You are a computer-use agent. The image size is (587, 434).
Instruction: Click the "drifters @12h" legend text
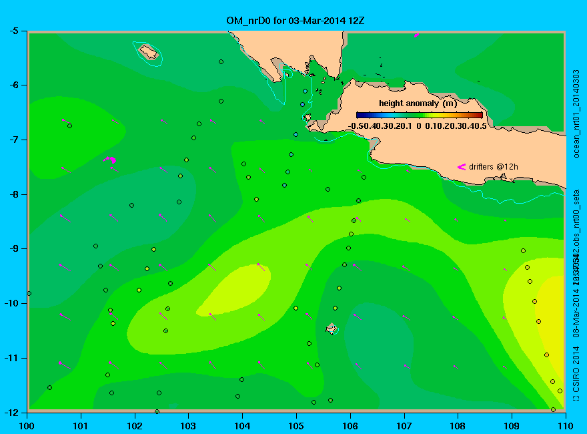click(x=494, y=167)
